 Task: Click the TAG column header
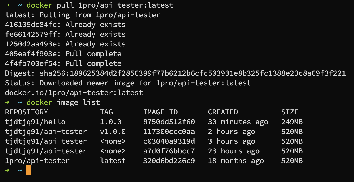click(106, 112)
